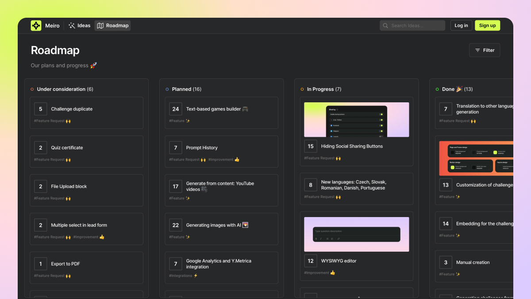Click the Meiro logo icon

pyautogui.click(x=36, y=25)
